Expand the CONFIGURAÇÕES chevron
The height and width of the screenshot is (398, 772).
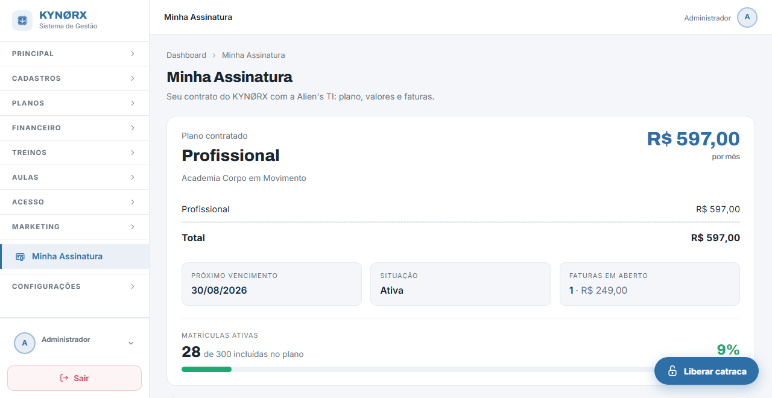(133, 286)
